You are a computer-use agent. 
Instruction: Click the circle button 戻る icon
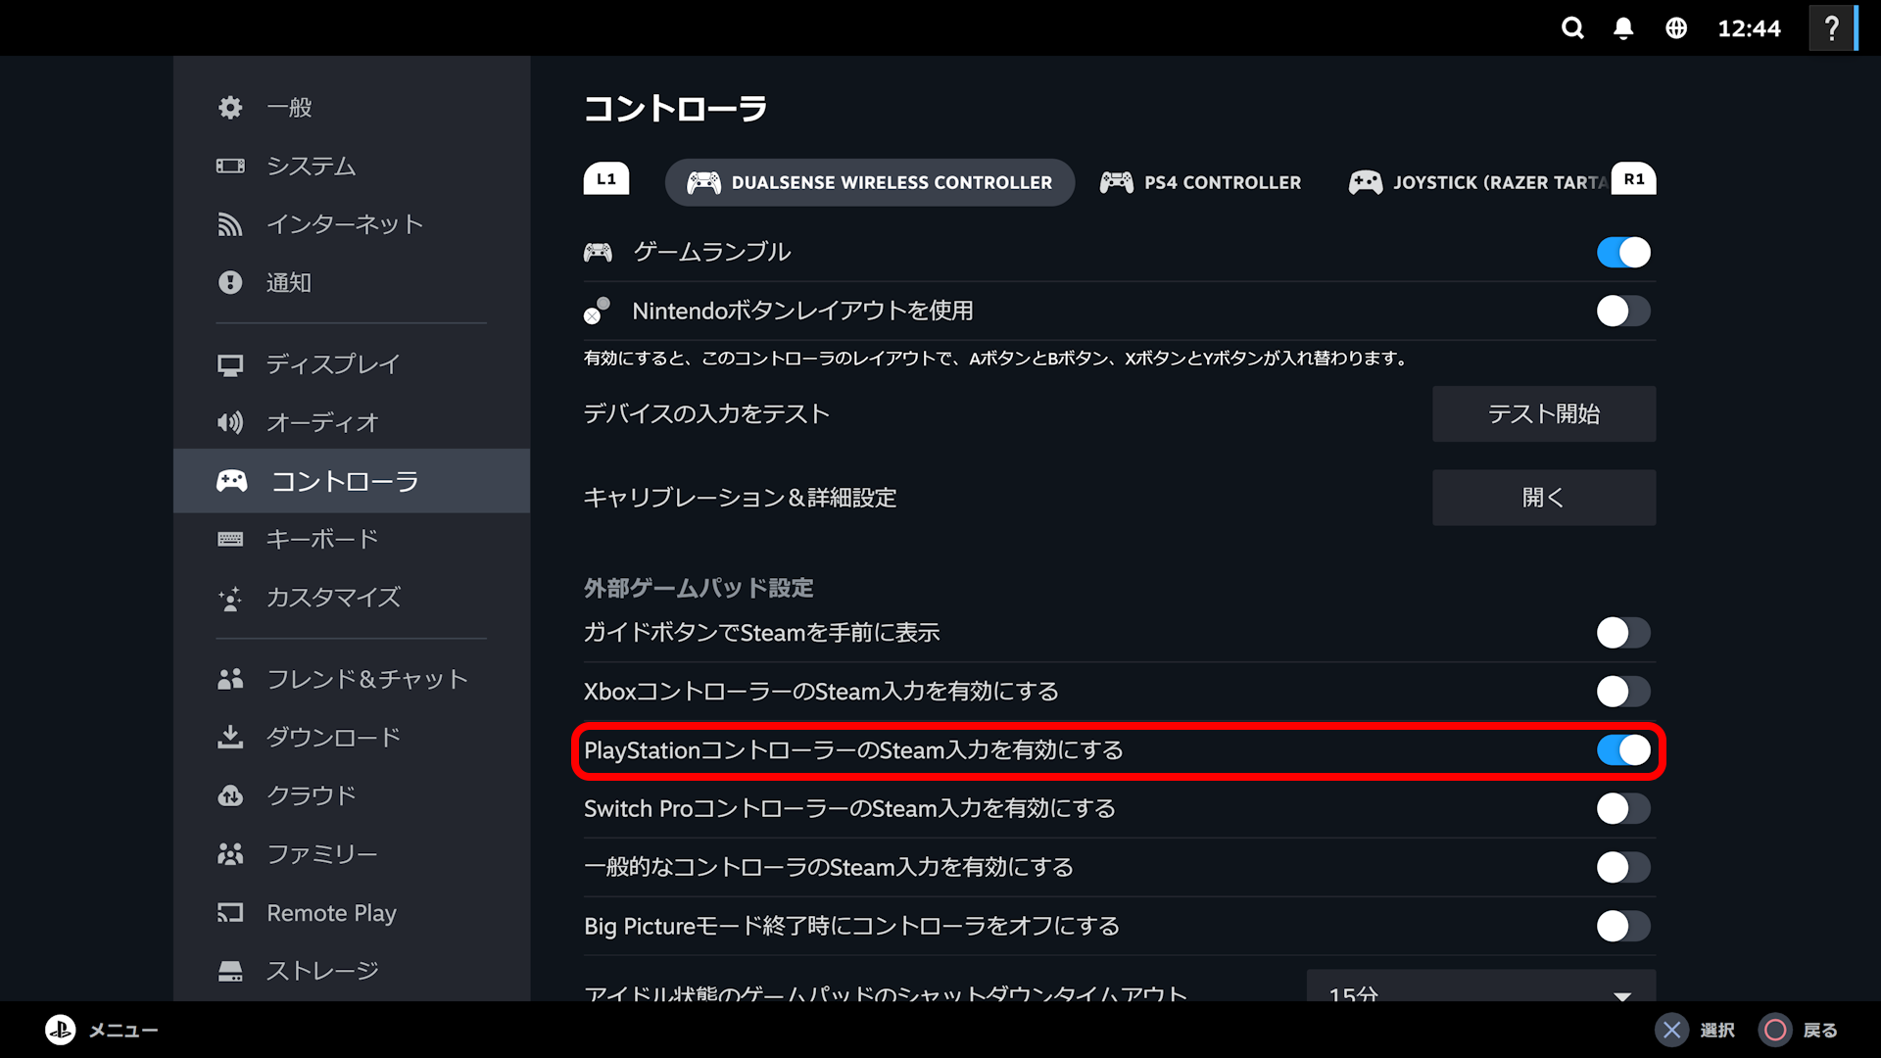1775,1030
